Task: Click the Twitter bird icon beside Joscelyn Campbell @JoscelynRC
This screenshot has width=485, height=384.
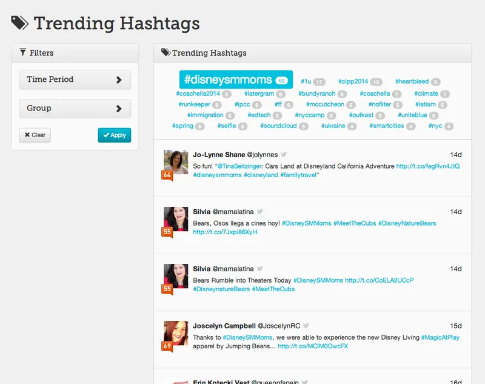Action: point(306,326)
